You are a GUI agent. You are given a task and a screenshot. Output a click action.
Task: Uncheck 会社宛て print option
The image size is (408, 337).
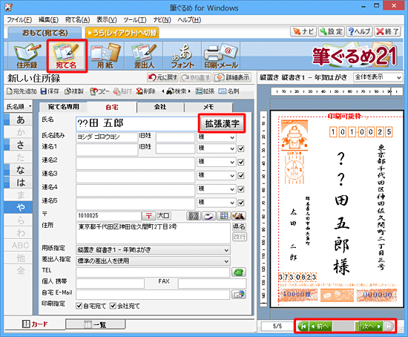pyautogui.click(x=113, y=306)
